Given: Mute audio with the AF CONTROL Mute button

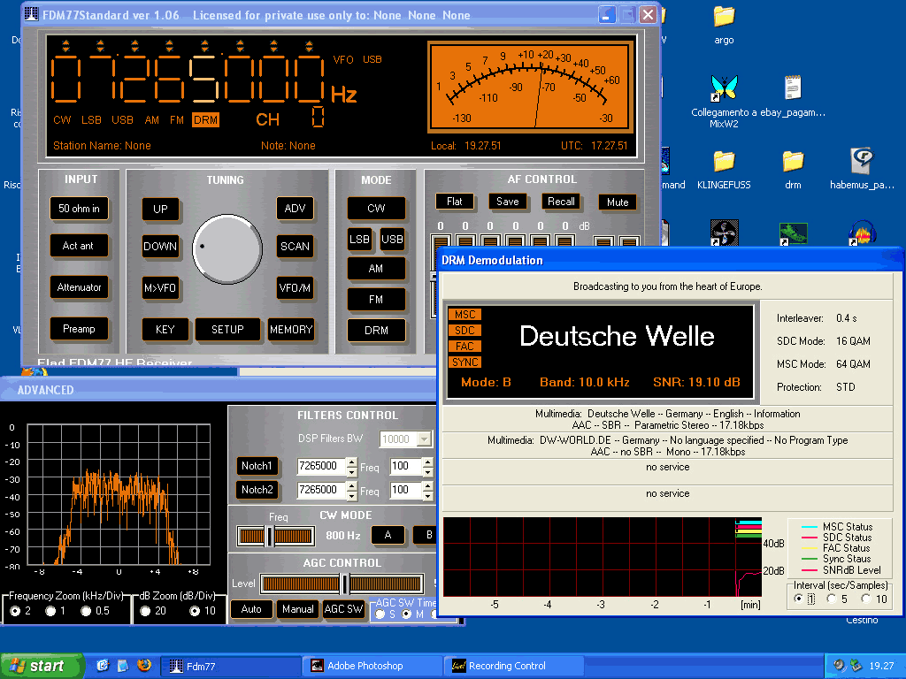Looking at the screenshot, I should tap(618, 202).
